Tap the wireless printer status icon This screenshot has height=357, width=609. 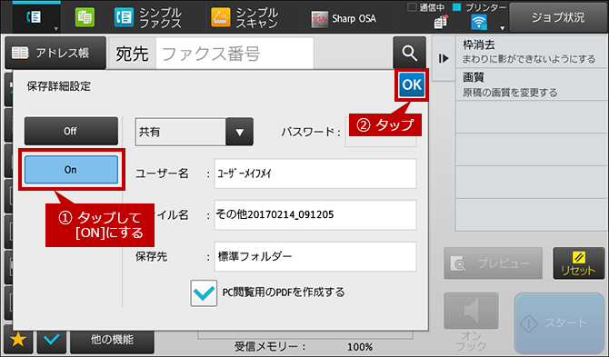(479, 23)
